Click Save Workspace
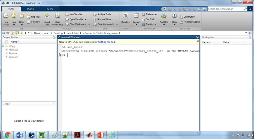Image resolution: width=254 pixels, height=139 pixels. 58,19
